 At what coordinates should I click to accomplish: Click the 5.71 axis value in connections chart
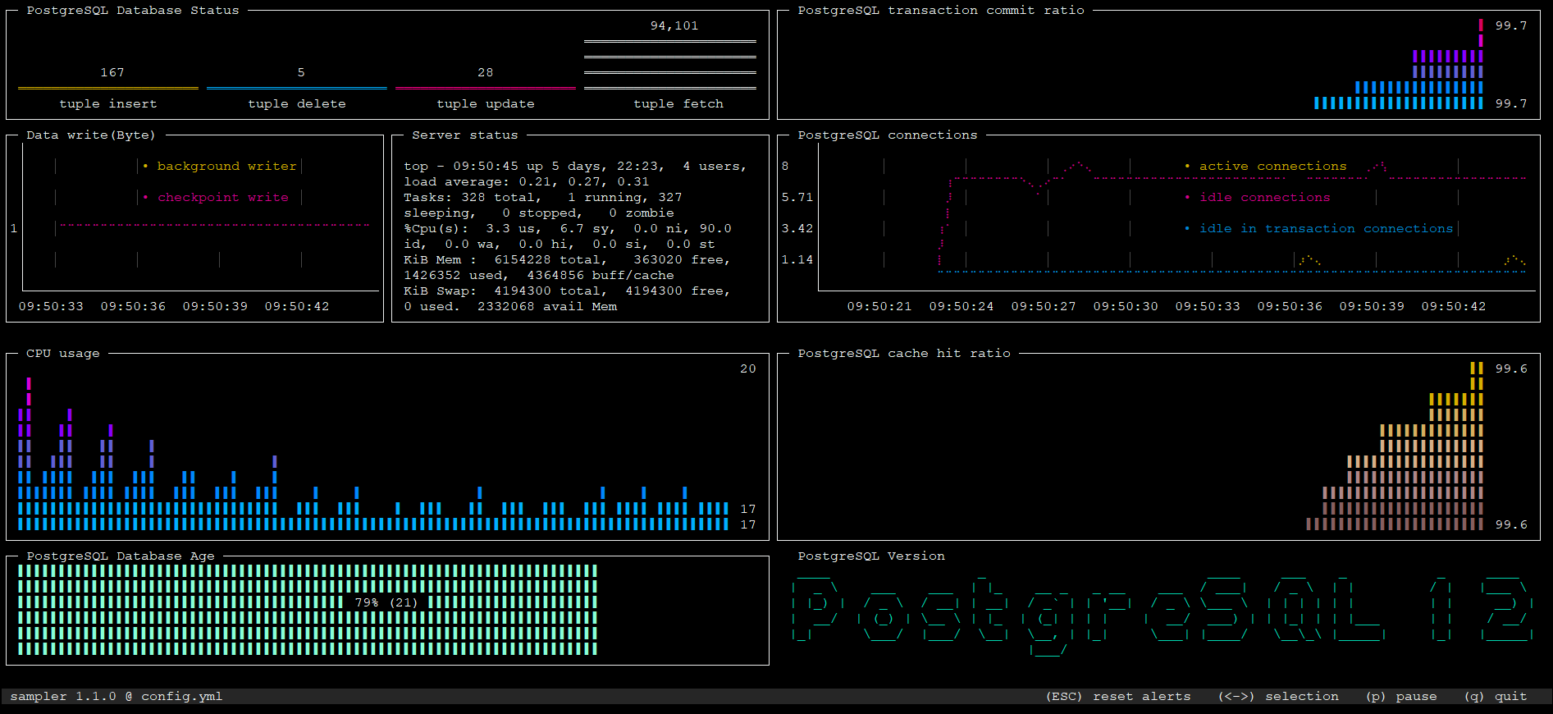[797, 197]
